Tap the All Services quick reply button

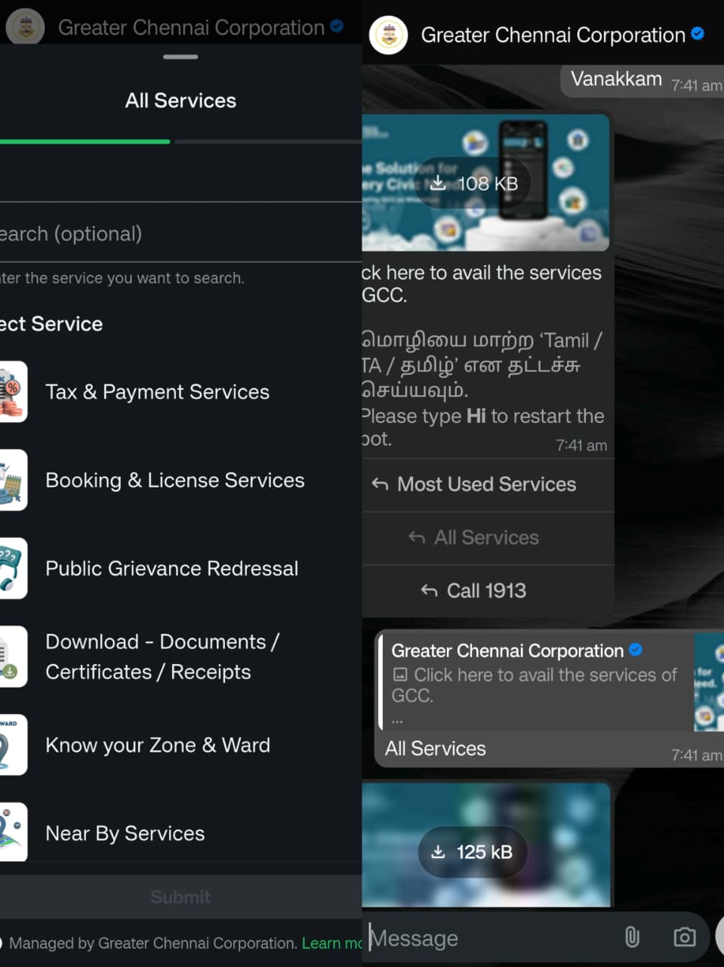click(488, 538)
